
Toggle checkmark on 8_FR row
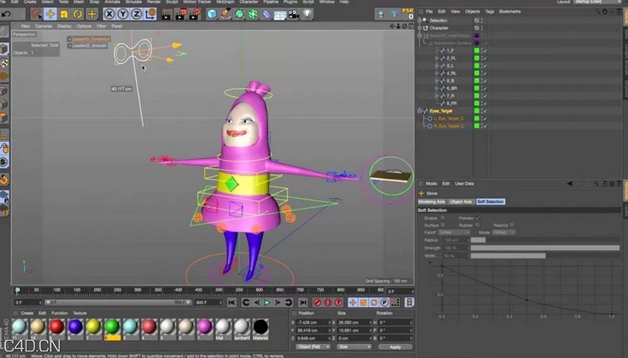pos(485,104)
